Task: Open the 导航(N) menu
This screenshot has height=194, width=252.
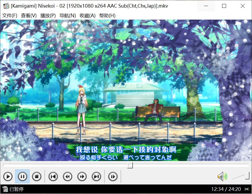Action: pos(68,16)
